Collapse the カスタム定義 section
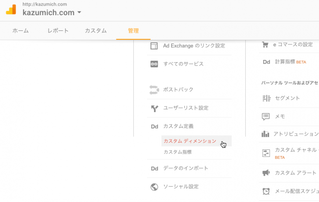Image resolution: width=319 pixels, height=202 pixels. [x=178, y=126]
